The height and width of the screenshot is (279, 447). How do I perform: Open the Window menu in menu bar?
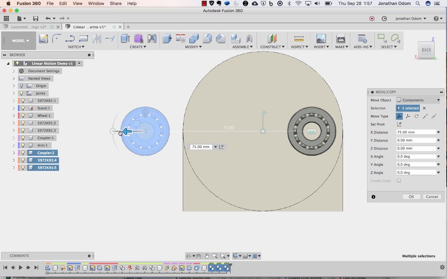96,3
